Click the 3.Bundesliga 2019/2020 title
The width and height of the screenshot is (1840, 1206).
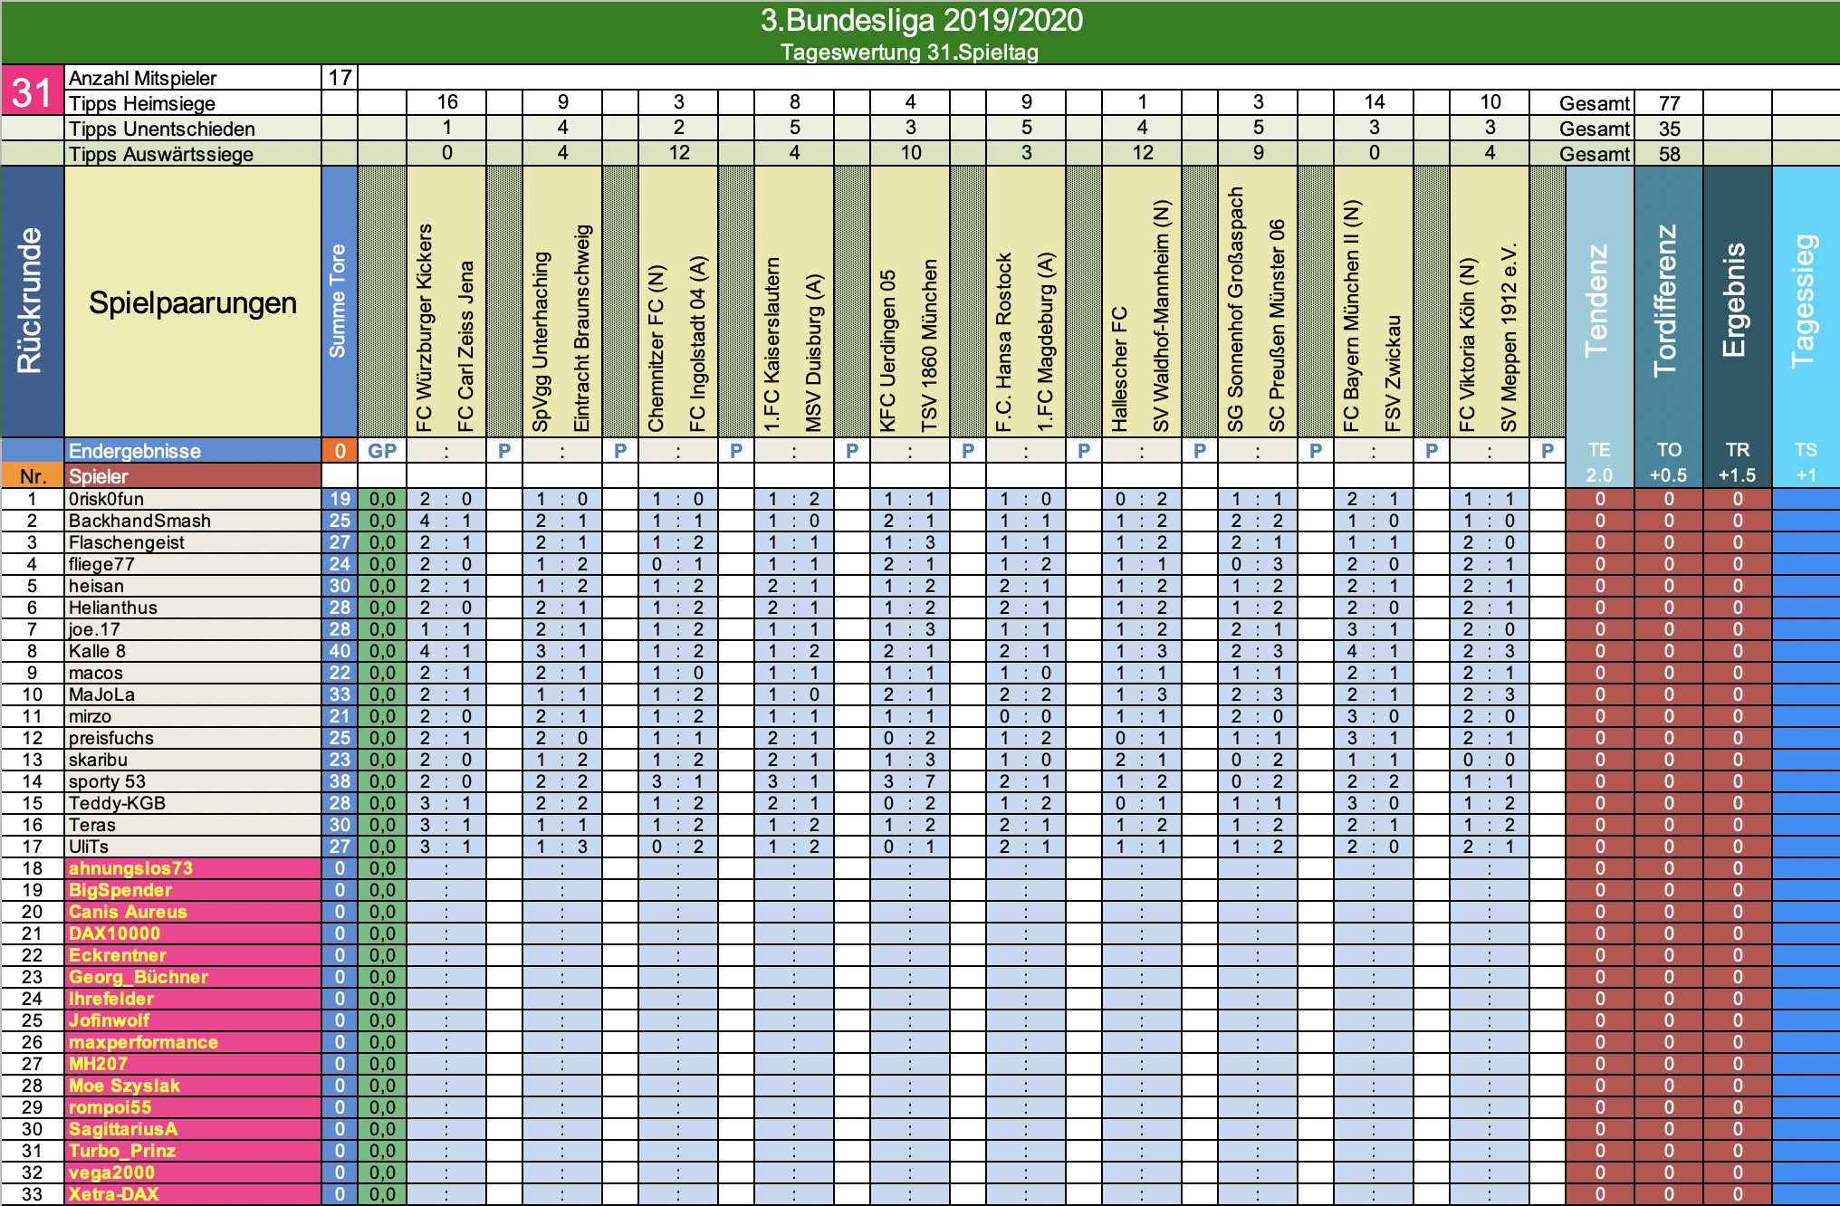tap(921, 20)
